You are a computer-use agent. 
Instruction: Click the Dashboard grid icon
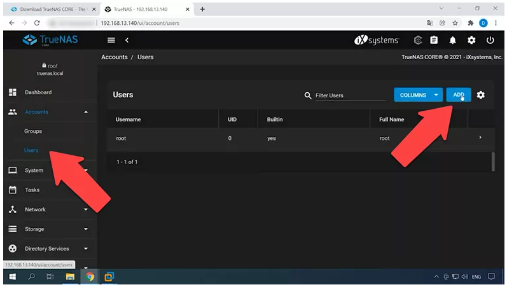[x=13, y=92]
